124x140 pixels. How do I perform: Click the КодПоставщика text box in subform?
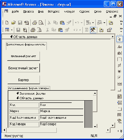point(61,118)
